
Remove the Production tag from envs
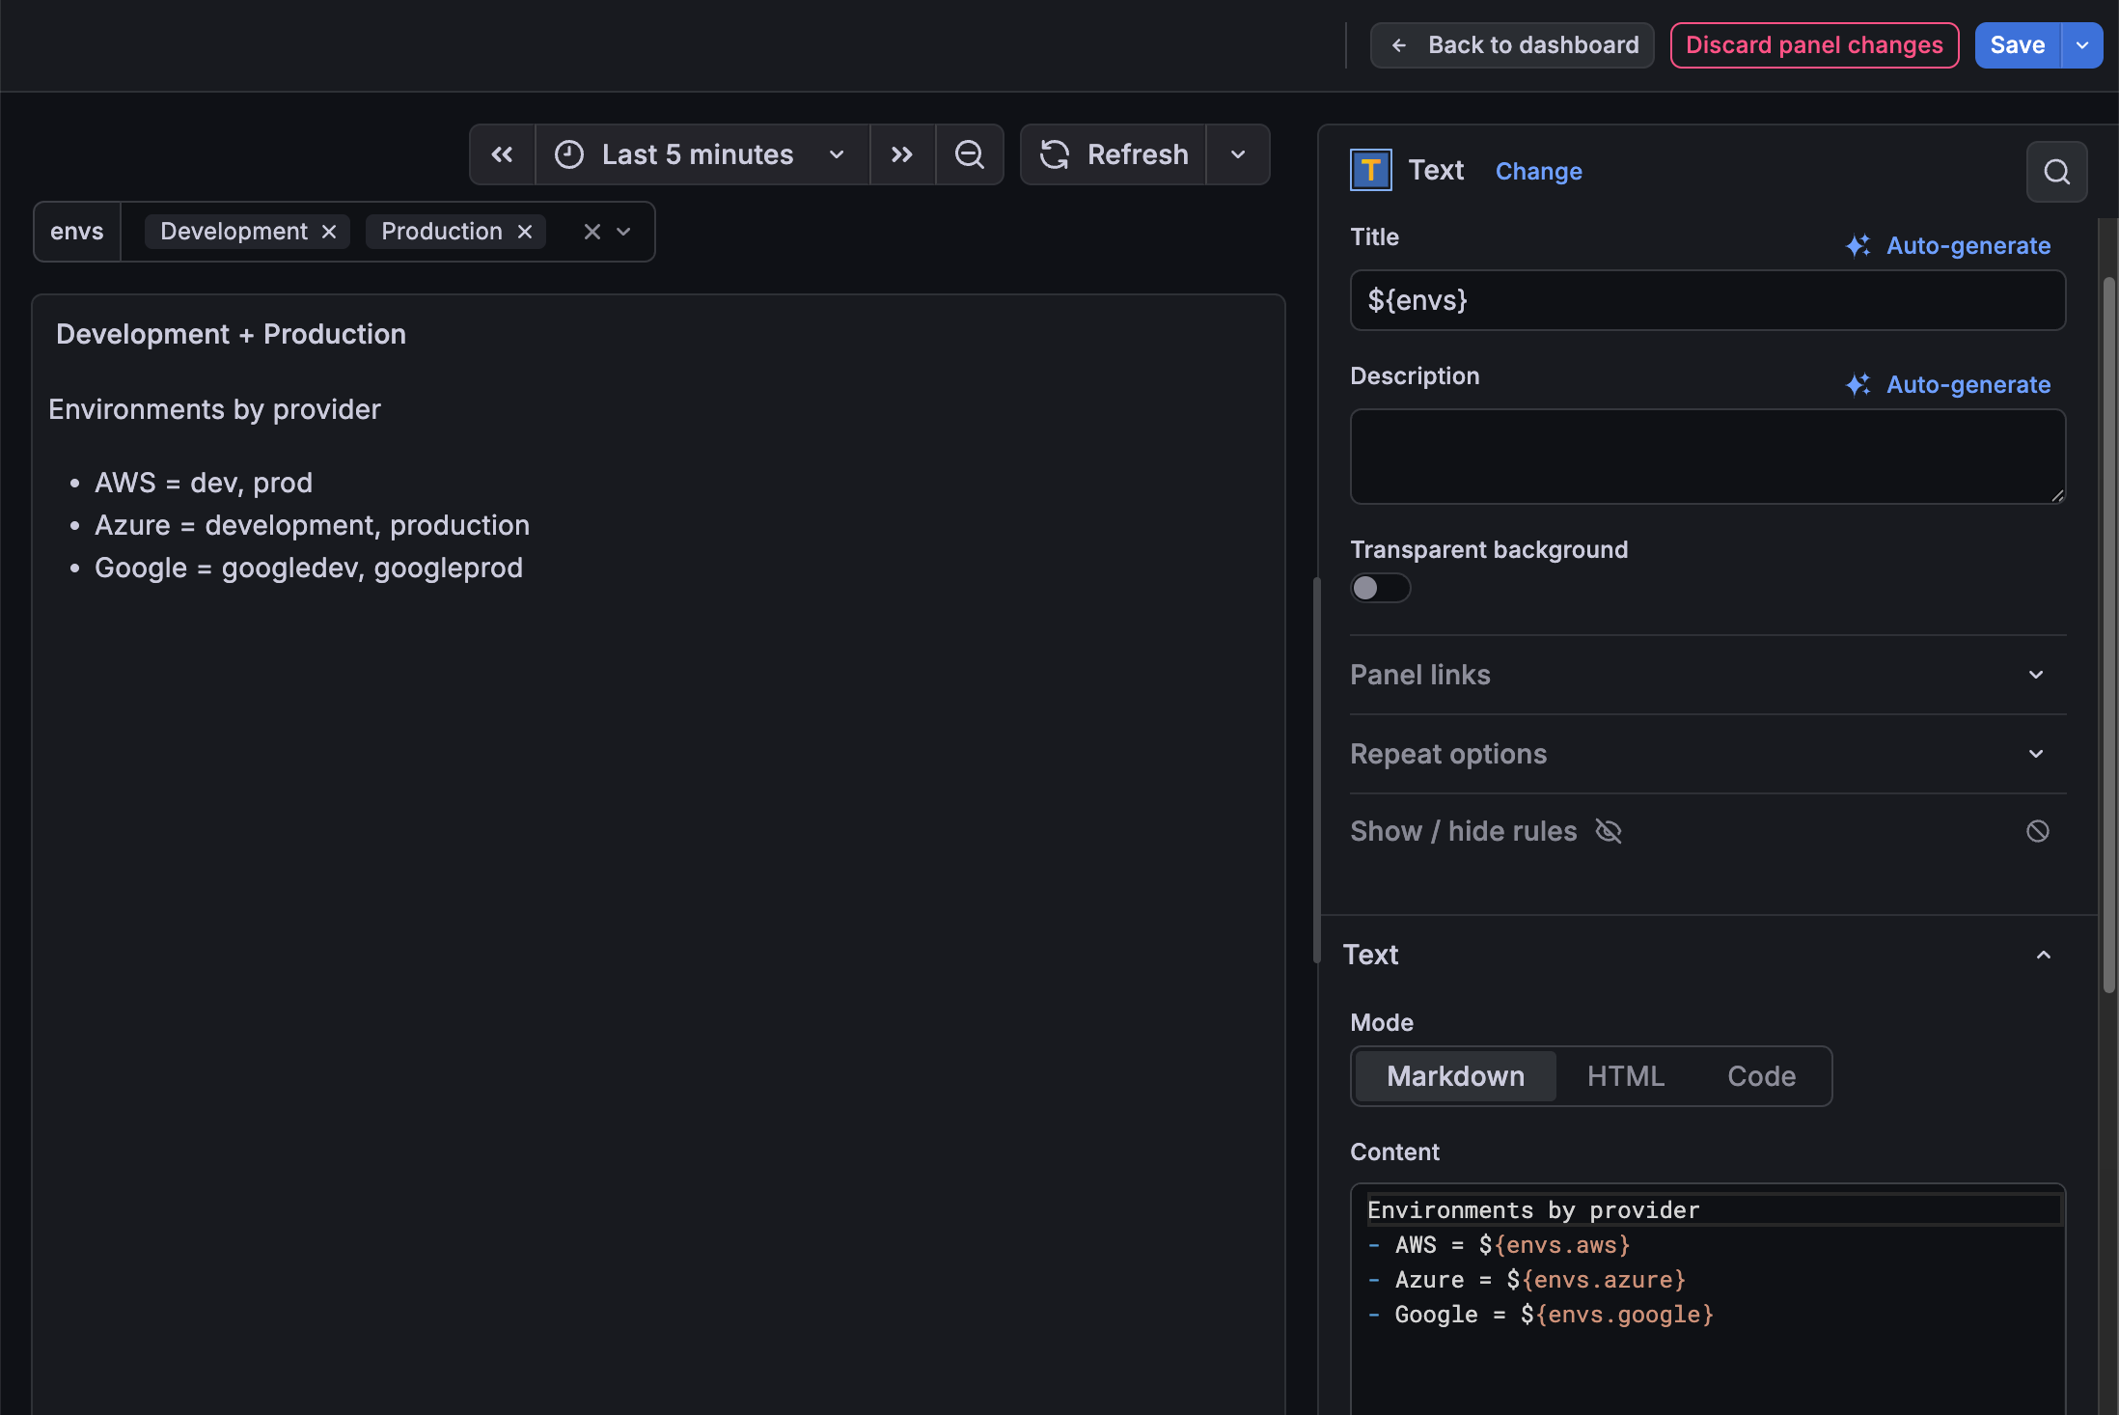point(525,232)
